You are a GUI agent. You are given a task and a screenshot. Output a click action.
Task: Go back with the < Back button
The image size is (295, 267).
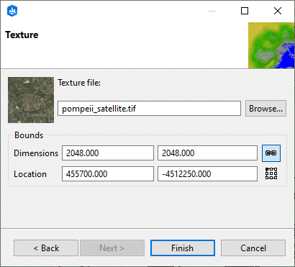[46, 248]
